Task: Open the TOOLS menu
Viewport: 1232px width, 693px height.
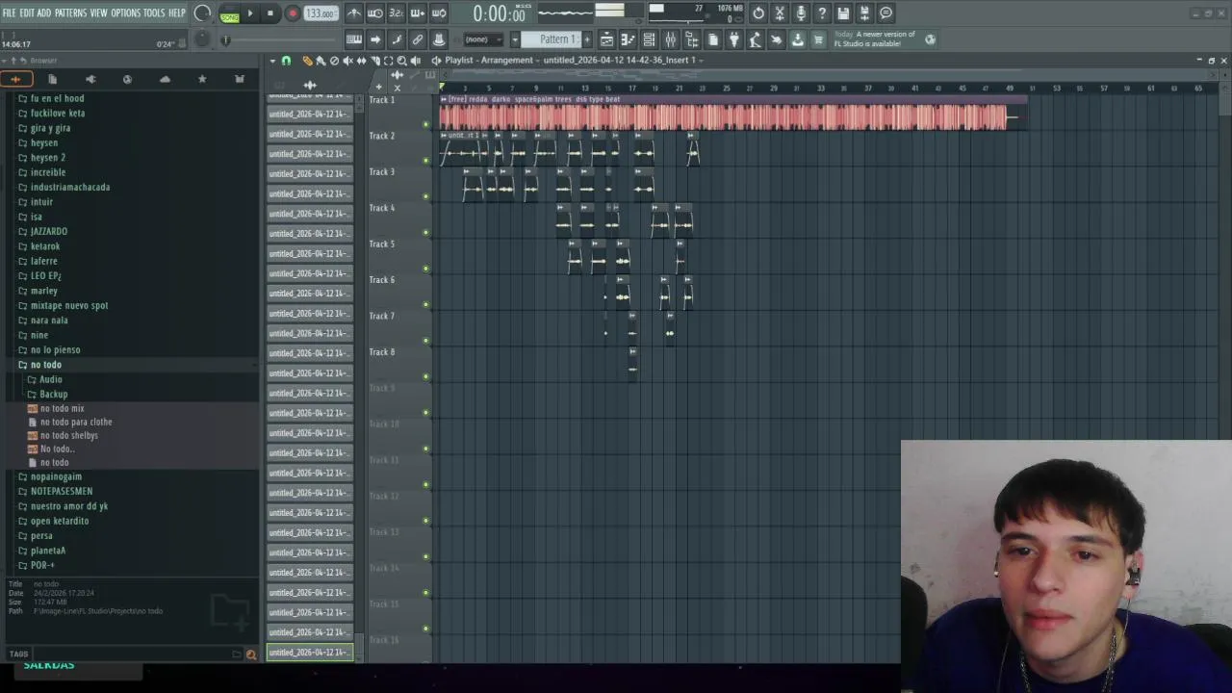Action: point(154,13)
